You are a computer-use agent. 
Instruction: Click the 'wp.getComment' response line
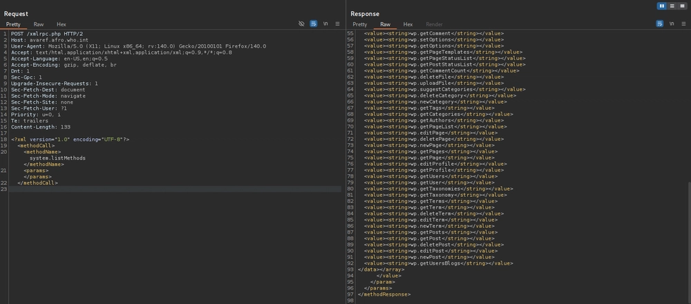434,33
